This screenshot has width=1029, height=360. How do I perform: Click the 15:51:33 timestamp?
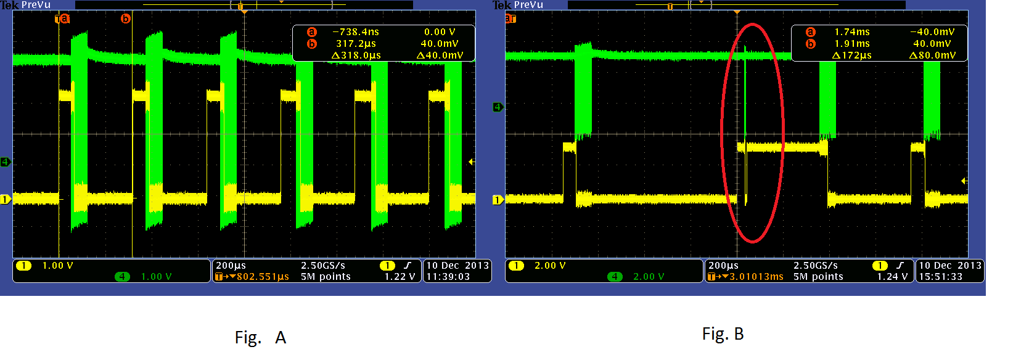click(941, 277)
